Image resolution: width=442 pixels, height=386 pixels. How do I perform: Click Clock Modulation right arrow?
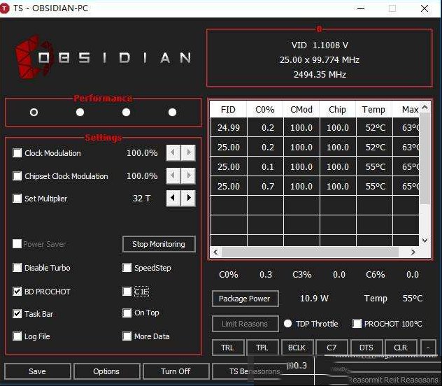click(x=188, y=152)
